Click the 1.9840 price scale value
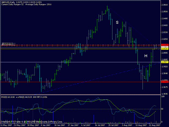Viewport: 169px width, 127px height. (x=165, y=73)
